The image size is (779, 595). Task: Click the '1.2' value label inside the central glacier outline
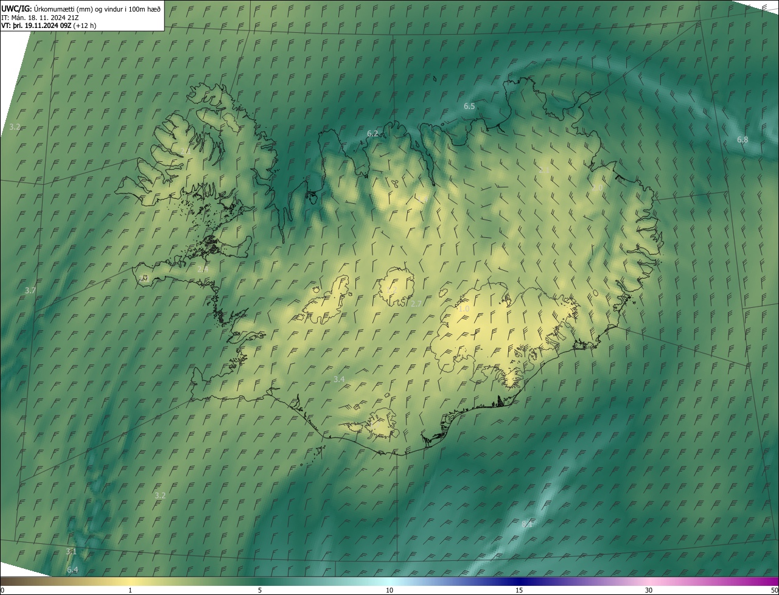(x=392, y=290)
